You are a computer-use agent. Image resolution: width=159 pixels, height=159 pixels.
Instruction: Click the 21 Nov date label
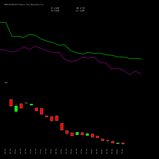(61, 151)
